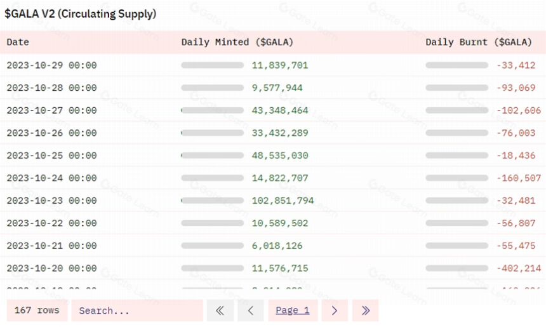Click minted value 102,851,794
546x327 pixels.
[283, 201]
